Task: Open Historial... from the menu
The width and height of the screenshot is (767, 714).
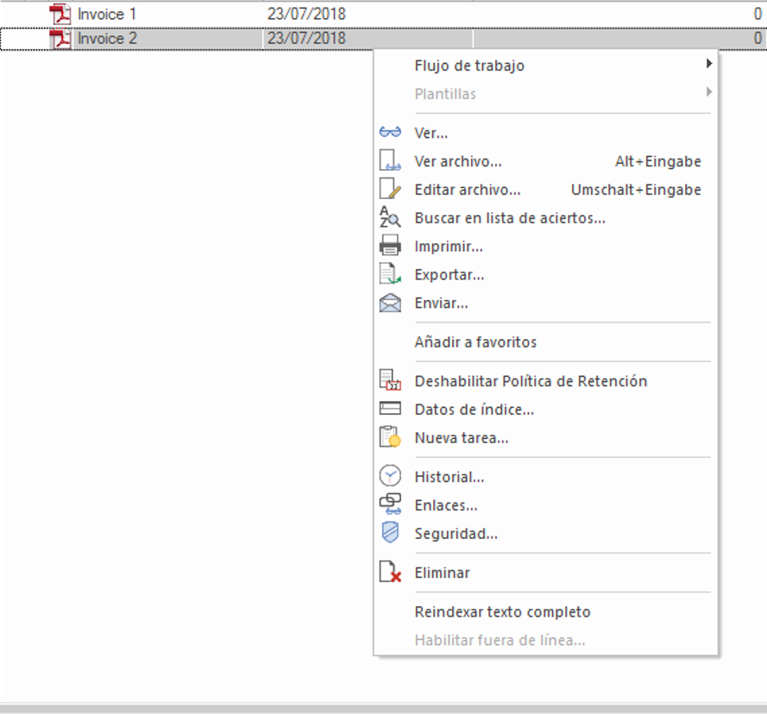Action: click(x=546, y=477)
